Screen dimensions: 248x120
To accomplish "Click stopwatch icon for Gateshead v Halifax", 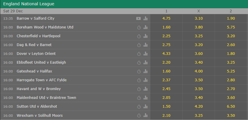I will pos(139,71).
